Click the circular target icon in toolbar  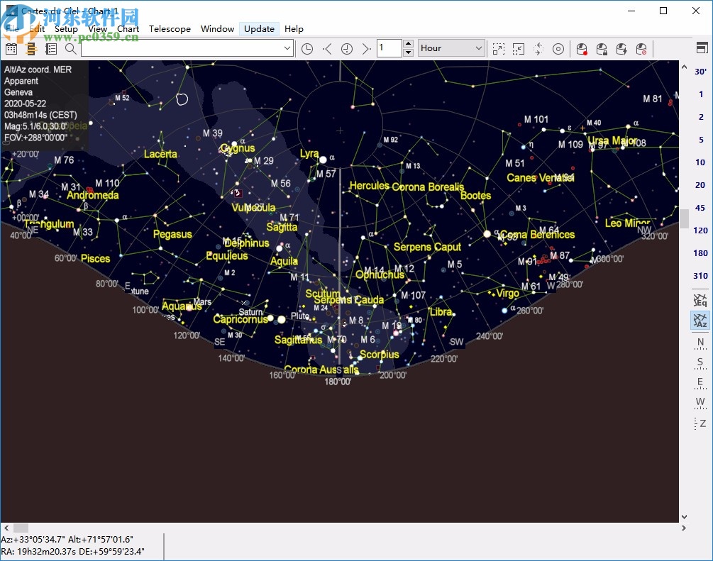[558, 48]
